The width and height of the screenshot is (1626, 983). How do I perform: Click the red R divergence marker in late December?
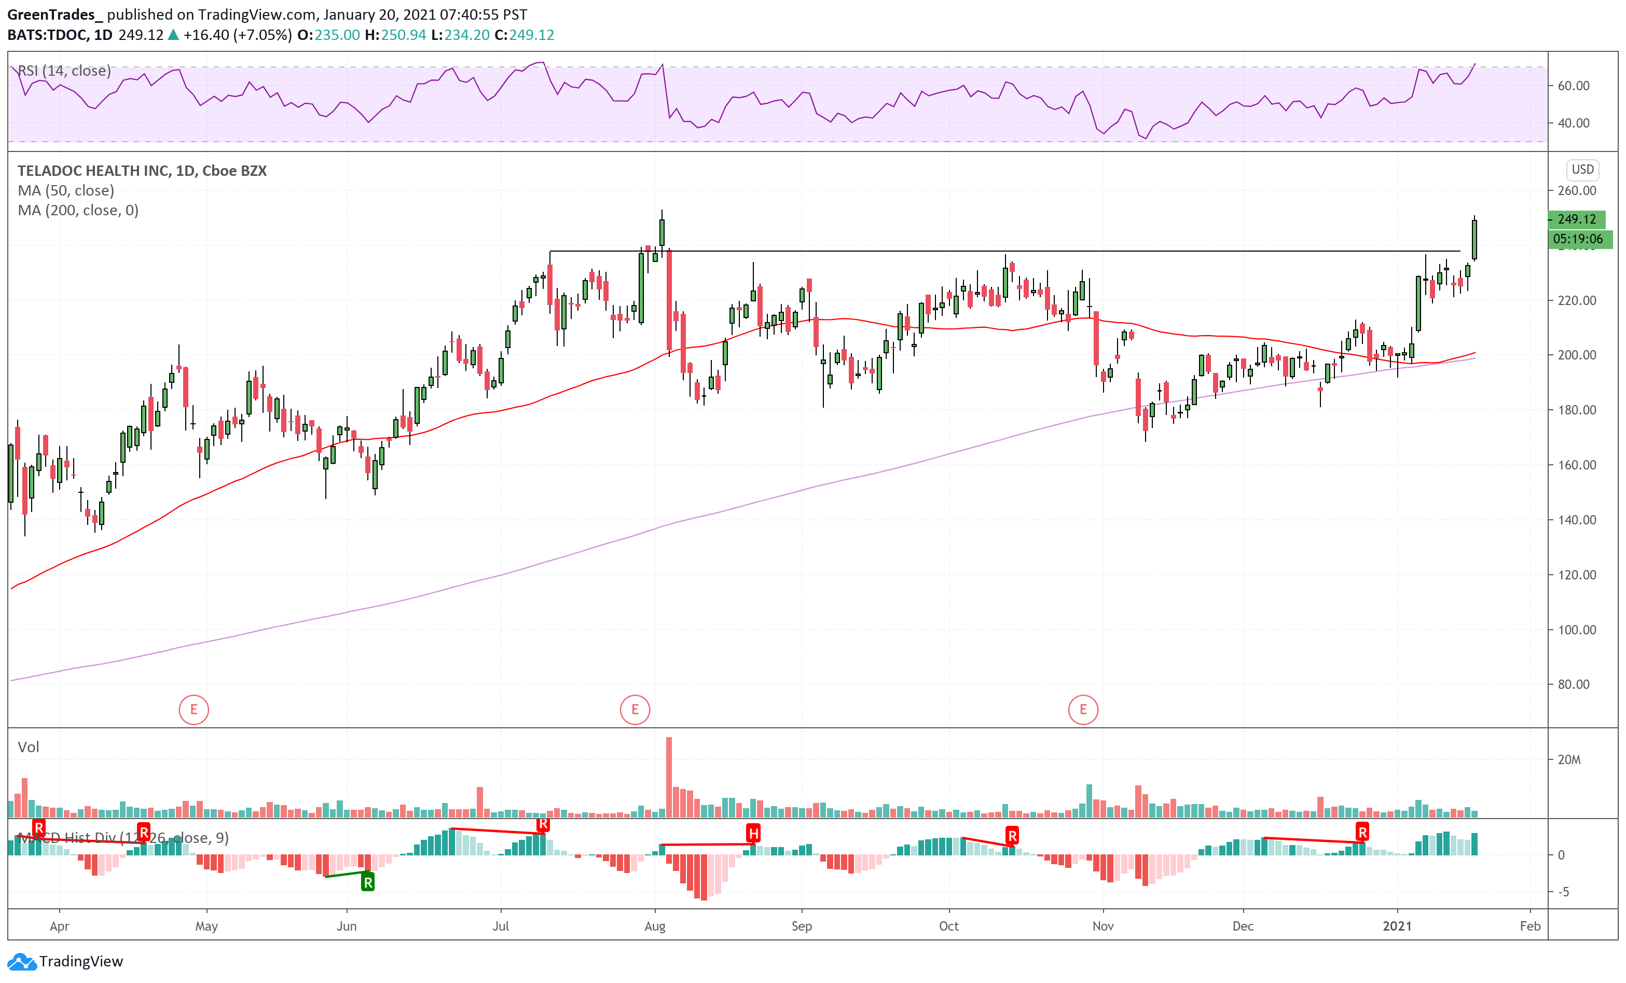pyautogui.click(x=1362, y=831)
